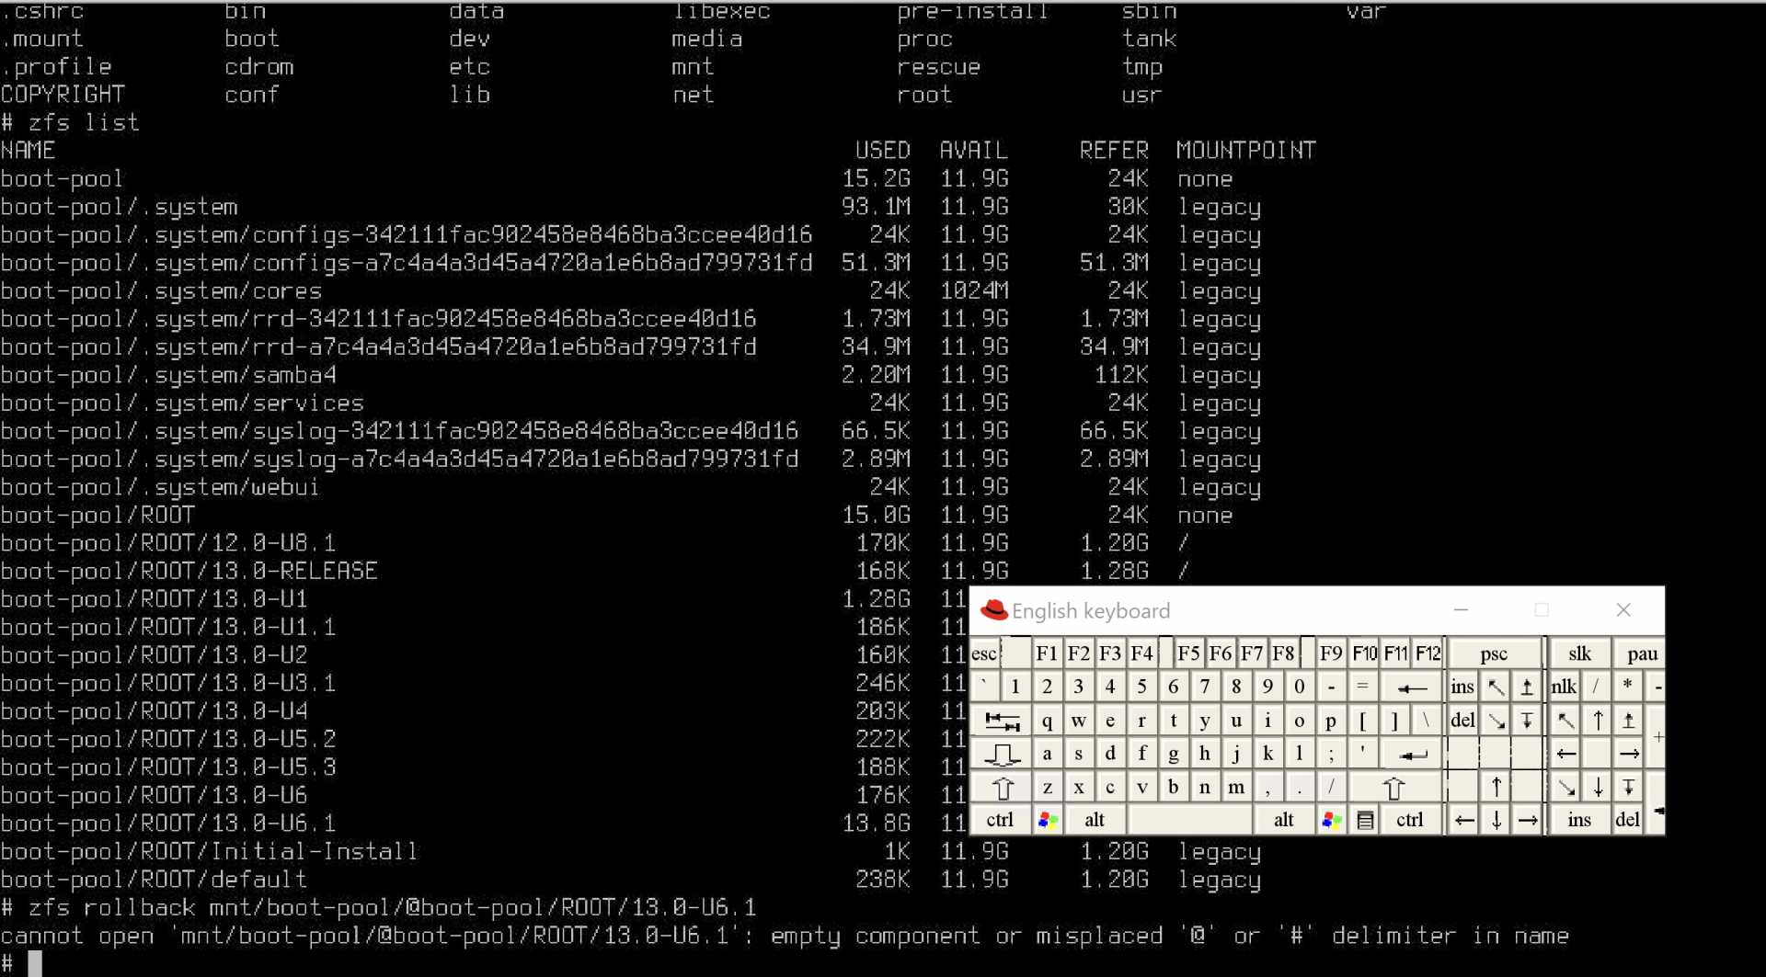Viewport: 1766px width, 977px height.
Task: Click the del key in navigation cluster
Action: pyautogui.click(x=1462, y=721)
